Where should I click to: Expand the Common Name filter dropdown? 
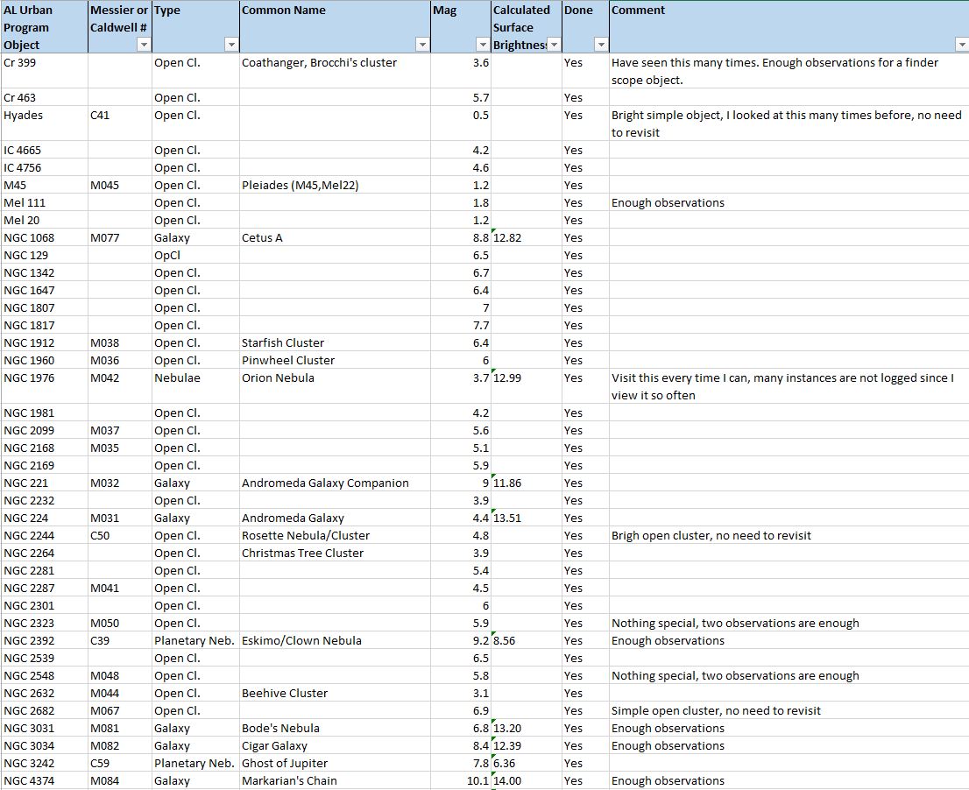tap(421, 45)
